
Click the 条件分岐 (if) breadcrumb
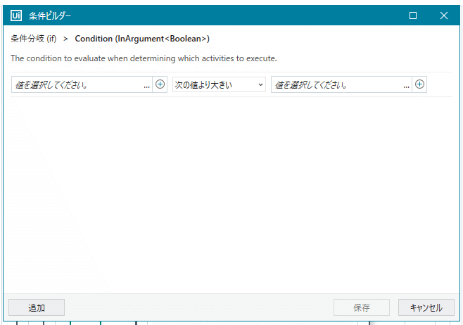(33, 39)
